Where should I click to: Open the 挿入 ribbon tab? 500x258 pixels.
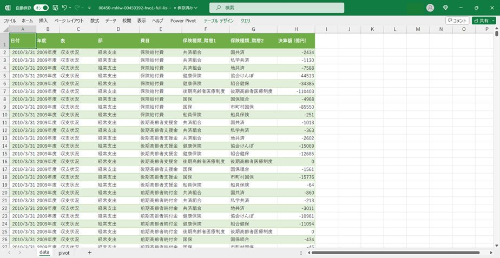click(x=43, y=21)
